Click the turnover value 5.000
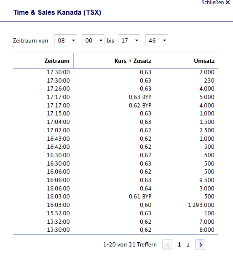Screen dimensions: 233x268 [207, 97]
